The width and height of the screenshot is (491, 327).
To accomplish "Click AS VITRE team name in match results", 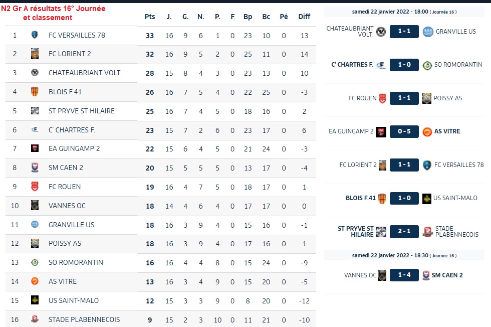I will [x=447, y=131].
